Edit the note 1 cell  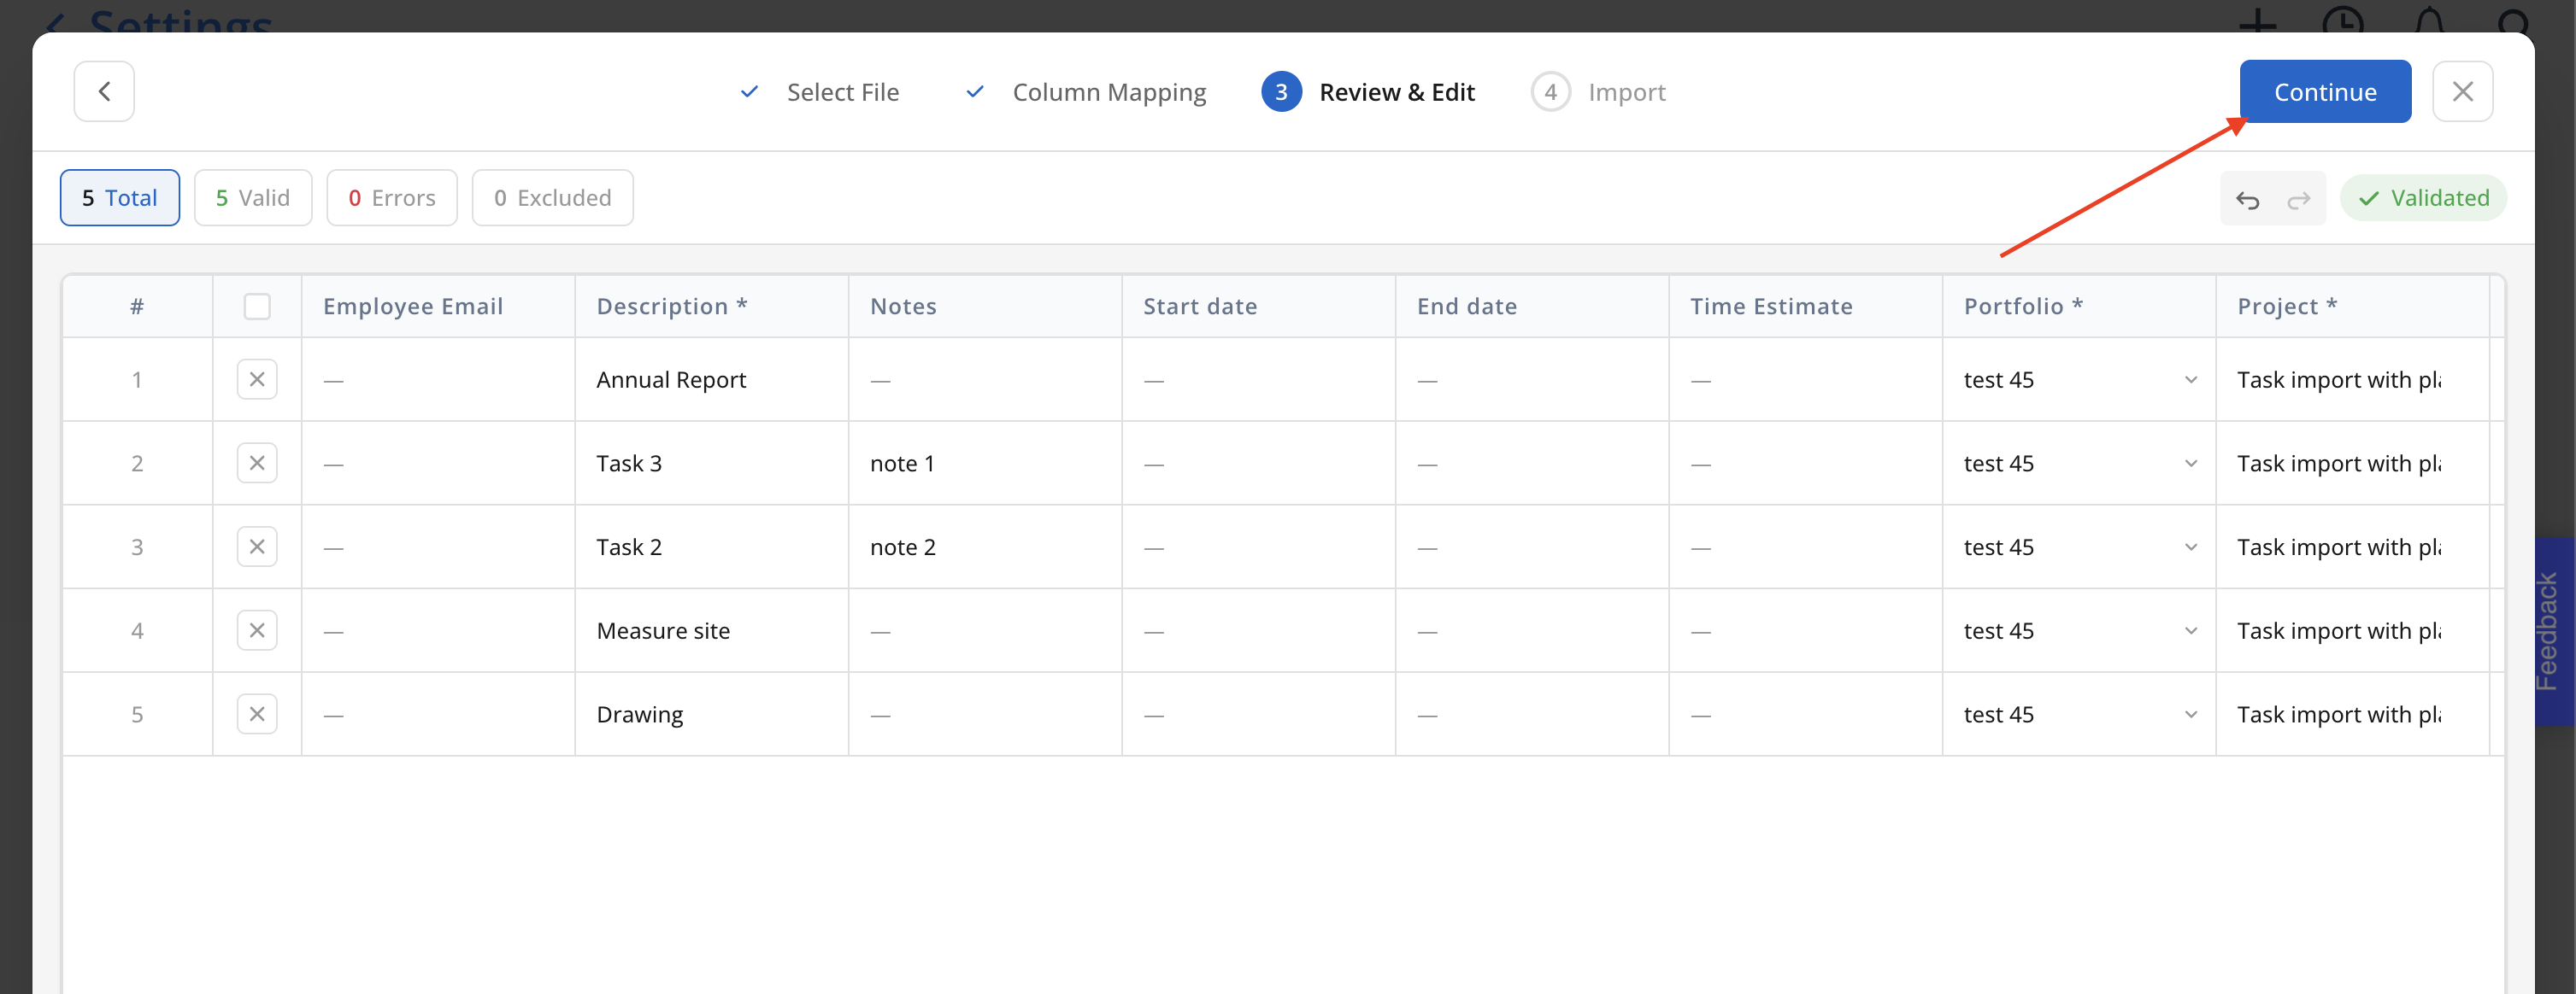pyautogui.click(x=984, y=464)
